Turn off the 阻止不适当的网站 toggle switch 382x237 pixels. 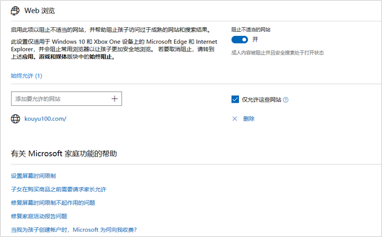240,39
